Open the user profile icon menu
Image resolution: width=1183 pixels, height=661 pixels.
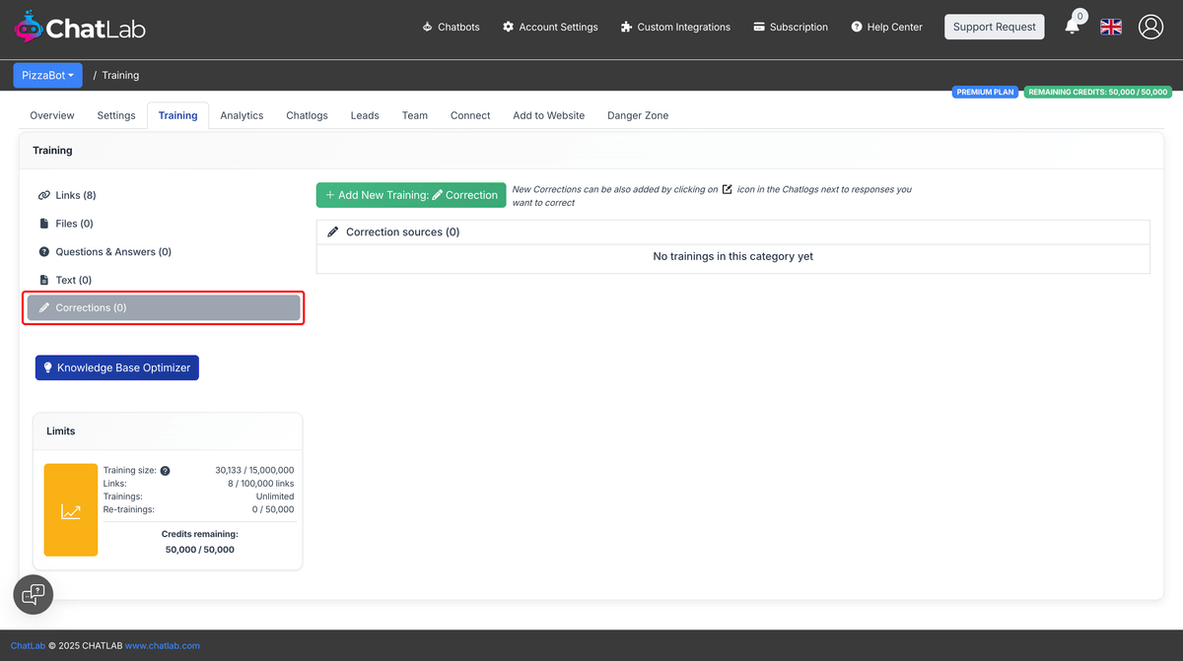pos(1150,27)
